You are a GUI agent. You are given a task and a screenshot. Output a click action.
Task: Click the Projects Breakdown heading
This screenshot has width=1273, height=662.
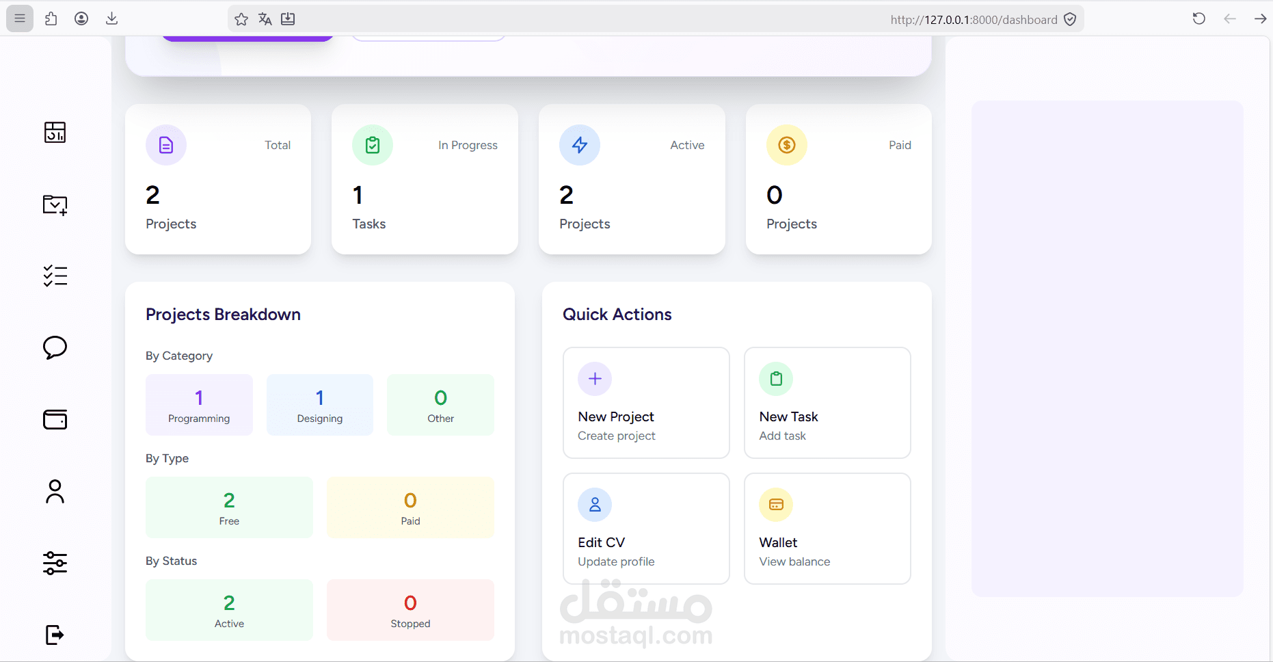(x=223, y=315)
